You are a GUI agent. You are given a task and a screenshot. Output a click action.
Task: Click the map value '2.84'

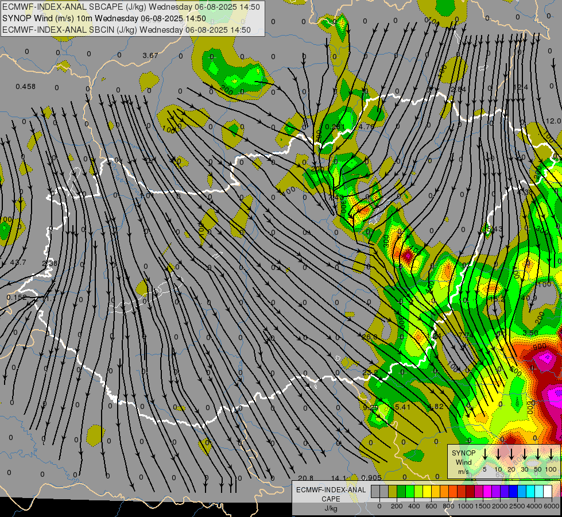459,90
